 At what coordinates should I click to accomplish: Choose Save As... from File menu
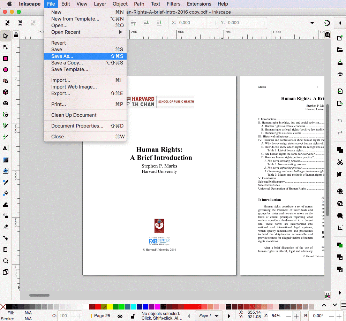pyautogui.click(x=85, y=56)
